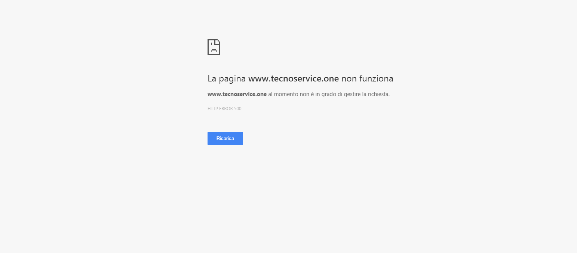This screenshot has width=577, height=253.
Task: Click the word "pagina" in the heading
Action: click(x=232, y=79)
